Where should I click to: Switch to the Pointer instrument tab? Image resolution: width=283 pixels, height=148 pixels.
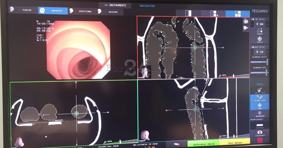pos(23,10)
